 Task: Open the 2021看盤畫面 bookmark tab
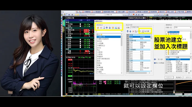(96, 12)
